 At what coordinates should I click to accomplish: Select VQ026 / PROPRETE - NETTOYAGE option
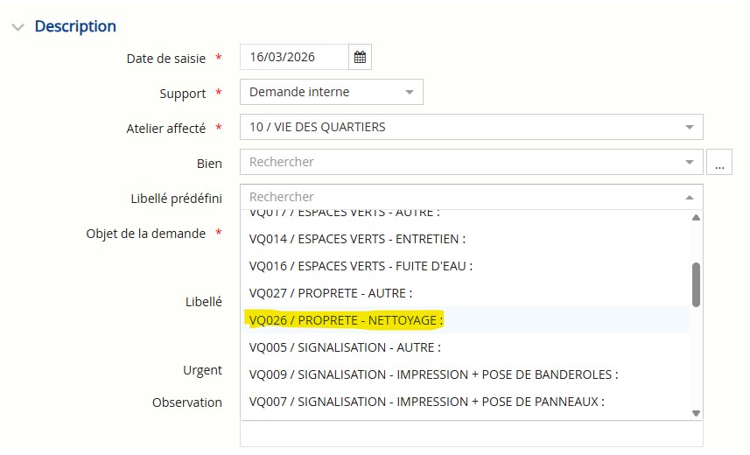coord(346,320)
